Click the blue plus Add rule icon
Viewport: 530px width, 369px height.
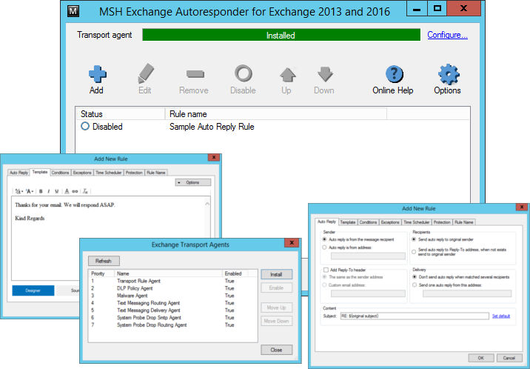point(98,74)
